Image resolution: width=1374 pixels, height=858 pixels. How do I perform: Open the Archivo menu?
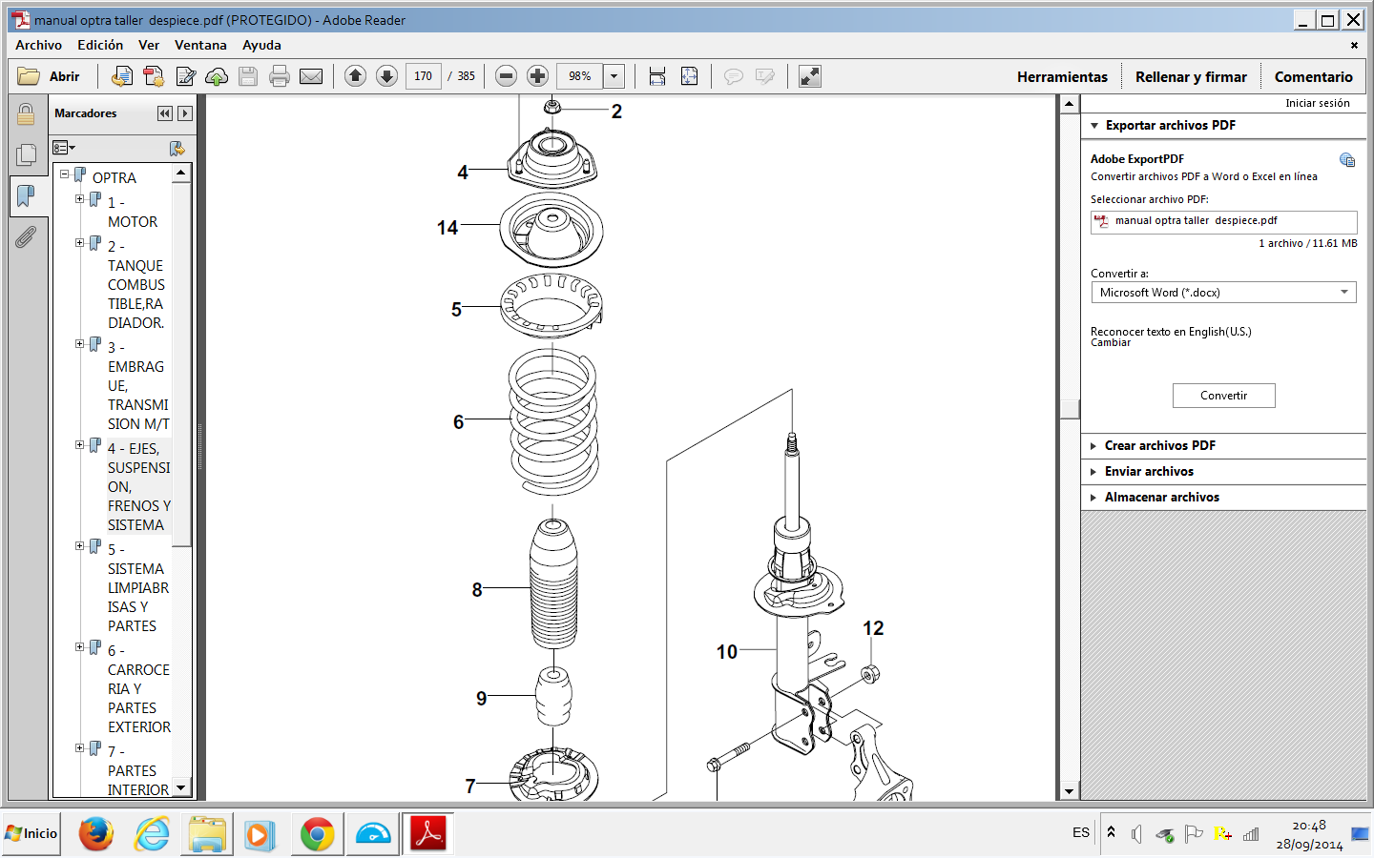coord(39,45)
